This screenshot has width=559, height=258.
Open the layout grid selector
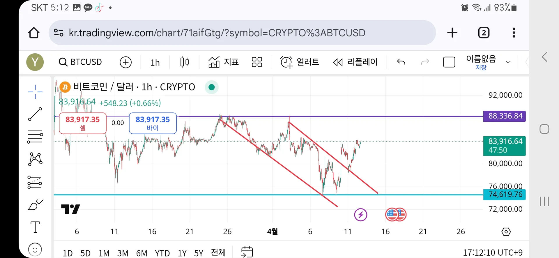[257, 62]
